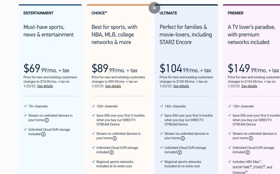Image resolution: width=280 pixels, height=174 pixels.
Task: Close the overlay with the X button
Action: pyautogui.click(x=154, y=8)
